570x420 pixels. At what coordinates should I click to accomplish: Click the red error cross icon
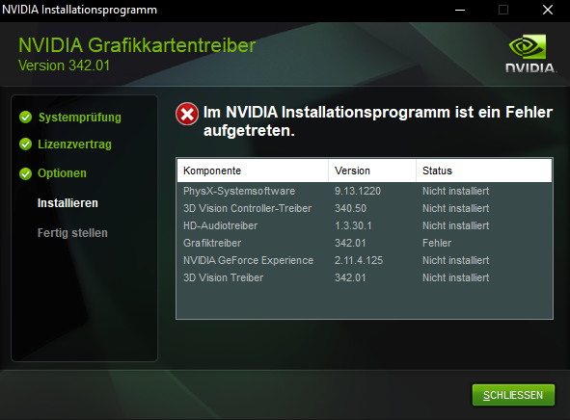pyautogui.click(x=187, y=114)
